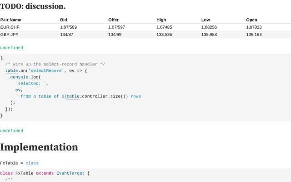This screenshot has height=182, width=291.
Task: Select the GBP:JPY row name cell
Action: click(9, 35)
